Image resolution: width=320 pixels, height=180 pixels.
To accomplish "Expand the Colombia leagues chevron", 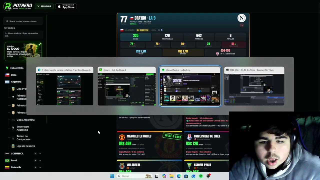I will 40,167.
